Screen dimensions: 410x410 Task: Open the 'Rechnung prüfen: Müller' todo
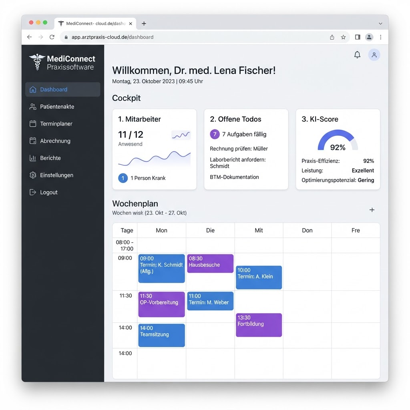point(239,149)
